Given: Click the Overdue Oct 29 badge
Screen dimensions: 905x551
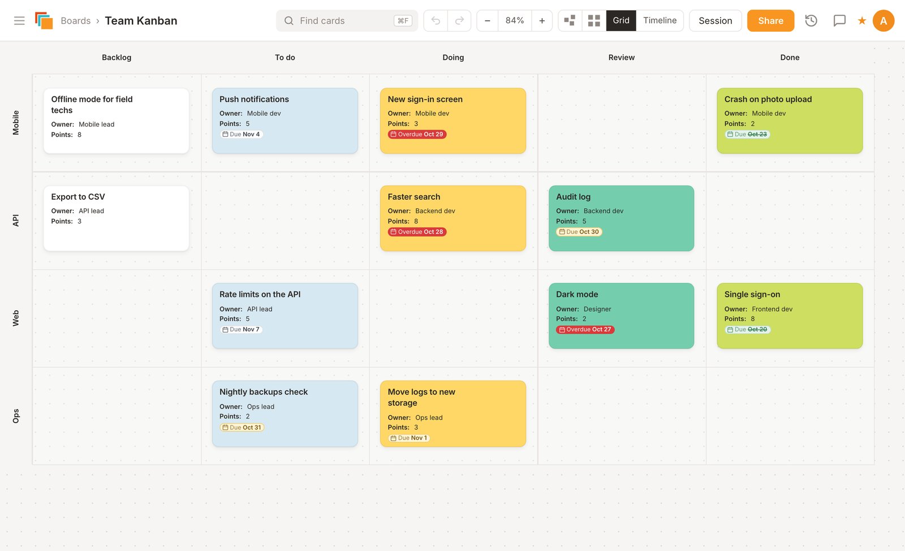Looking at the screenshot, I should 417,135.
